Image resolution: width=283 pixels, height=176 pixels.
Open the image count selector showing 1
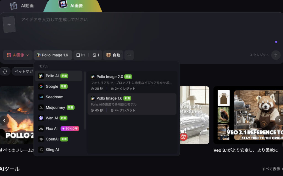[x=96, y=55]
